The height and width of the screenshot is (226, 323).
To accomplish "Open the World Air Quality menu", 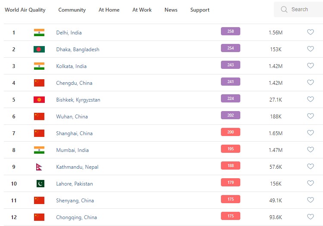I will (x=25, y=10).
